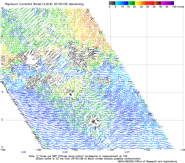Click the longitude label '-162'
The image size is (185, 163).
pos(38,150)
